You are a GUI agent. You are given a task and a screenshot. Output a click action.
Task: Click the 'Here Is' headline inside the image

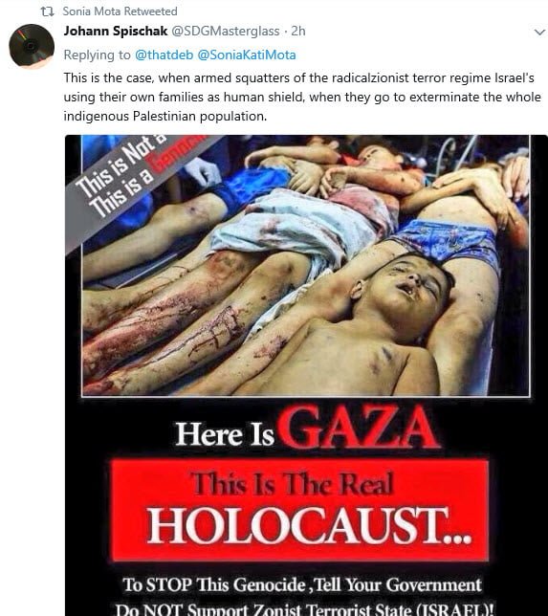pyautogui.click(x=225, y=434)
